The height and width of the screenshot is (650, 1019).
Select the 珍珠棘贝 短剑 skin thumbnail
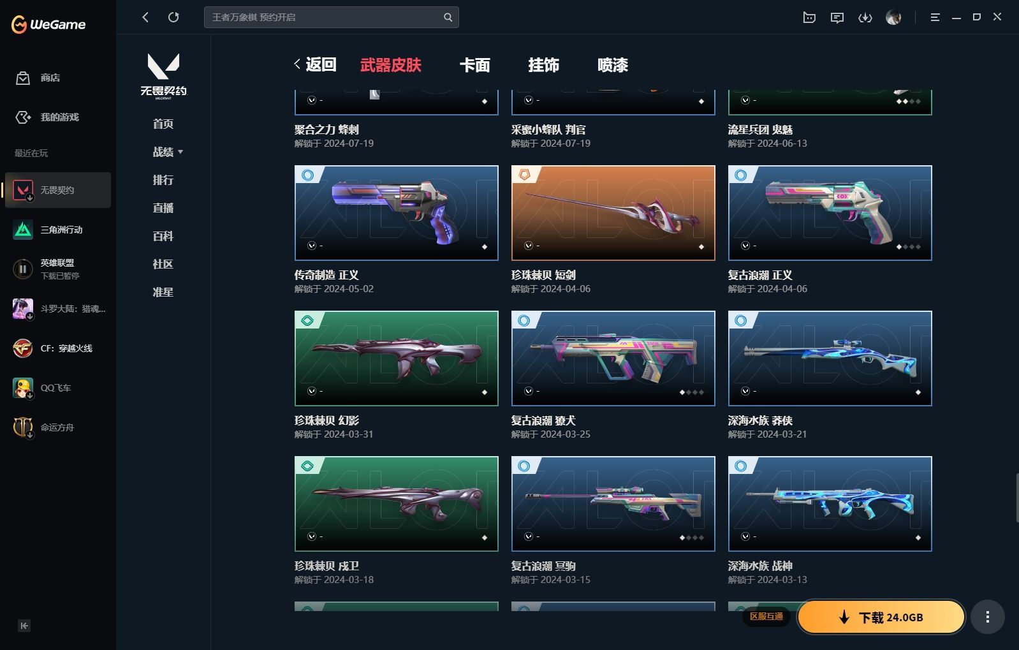tap(613, 213)
